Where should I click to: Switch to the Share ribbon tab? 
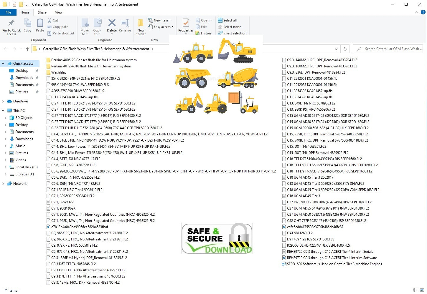[42, 12]
